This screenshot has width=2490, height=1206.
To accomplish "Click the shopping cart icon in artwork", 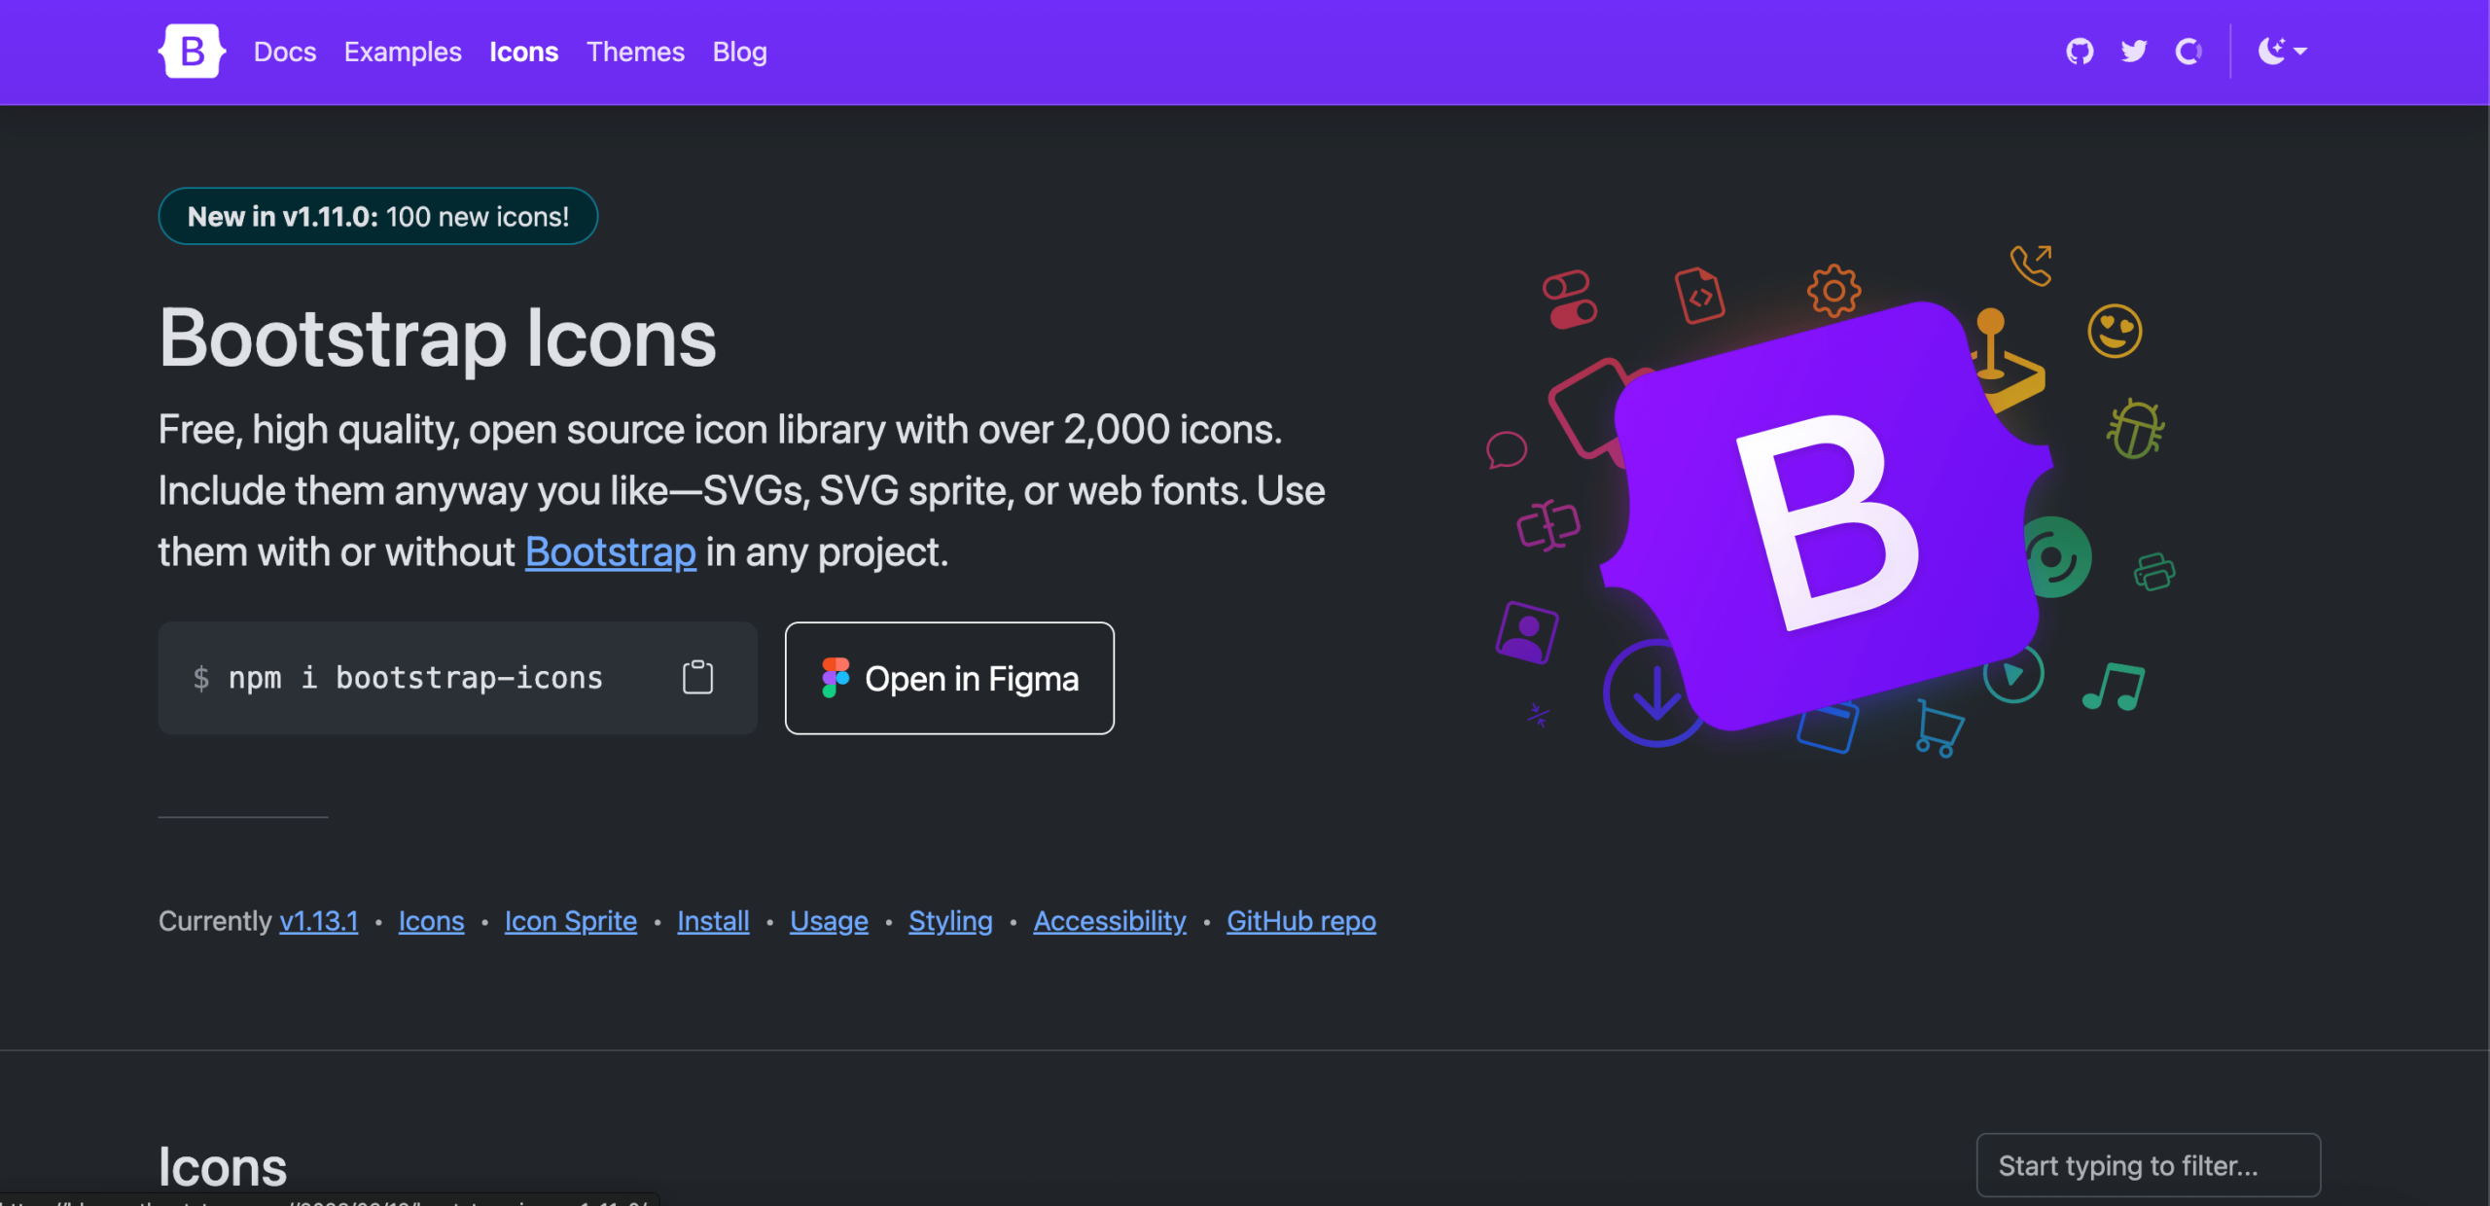I will 1939,727.
